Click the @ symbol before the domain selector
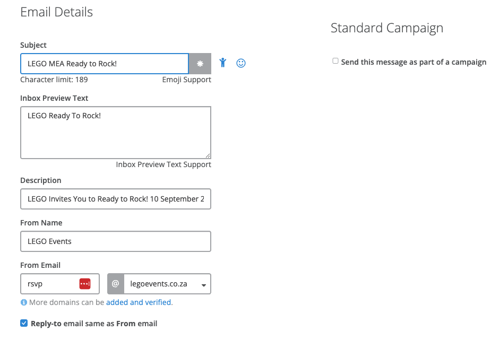The image size is (491, 340). pos(115,284)
